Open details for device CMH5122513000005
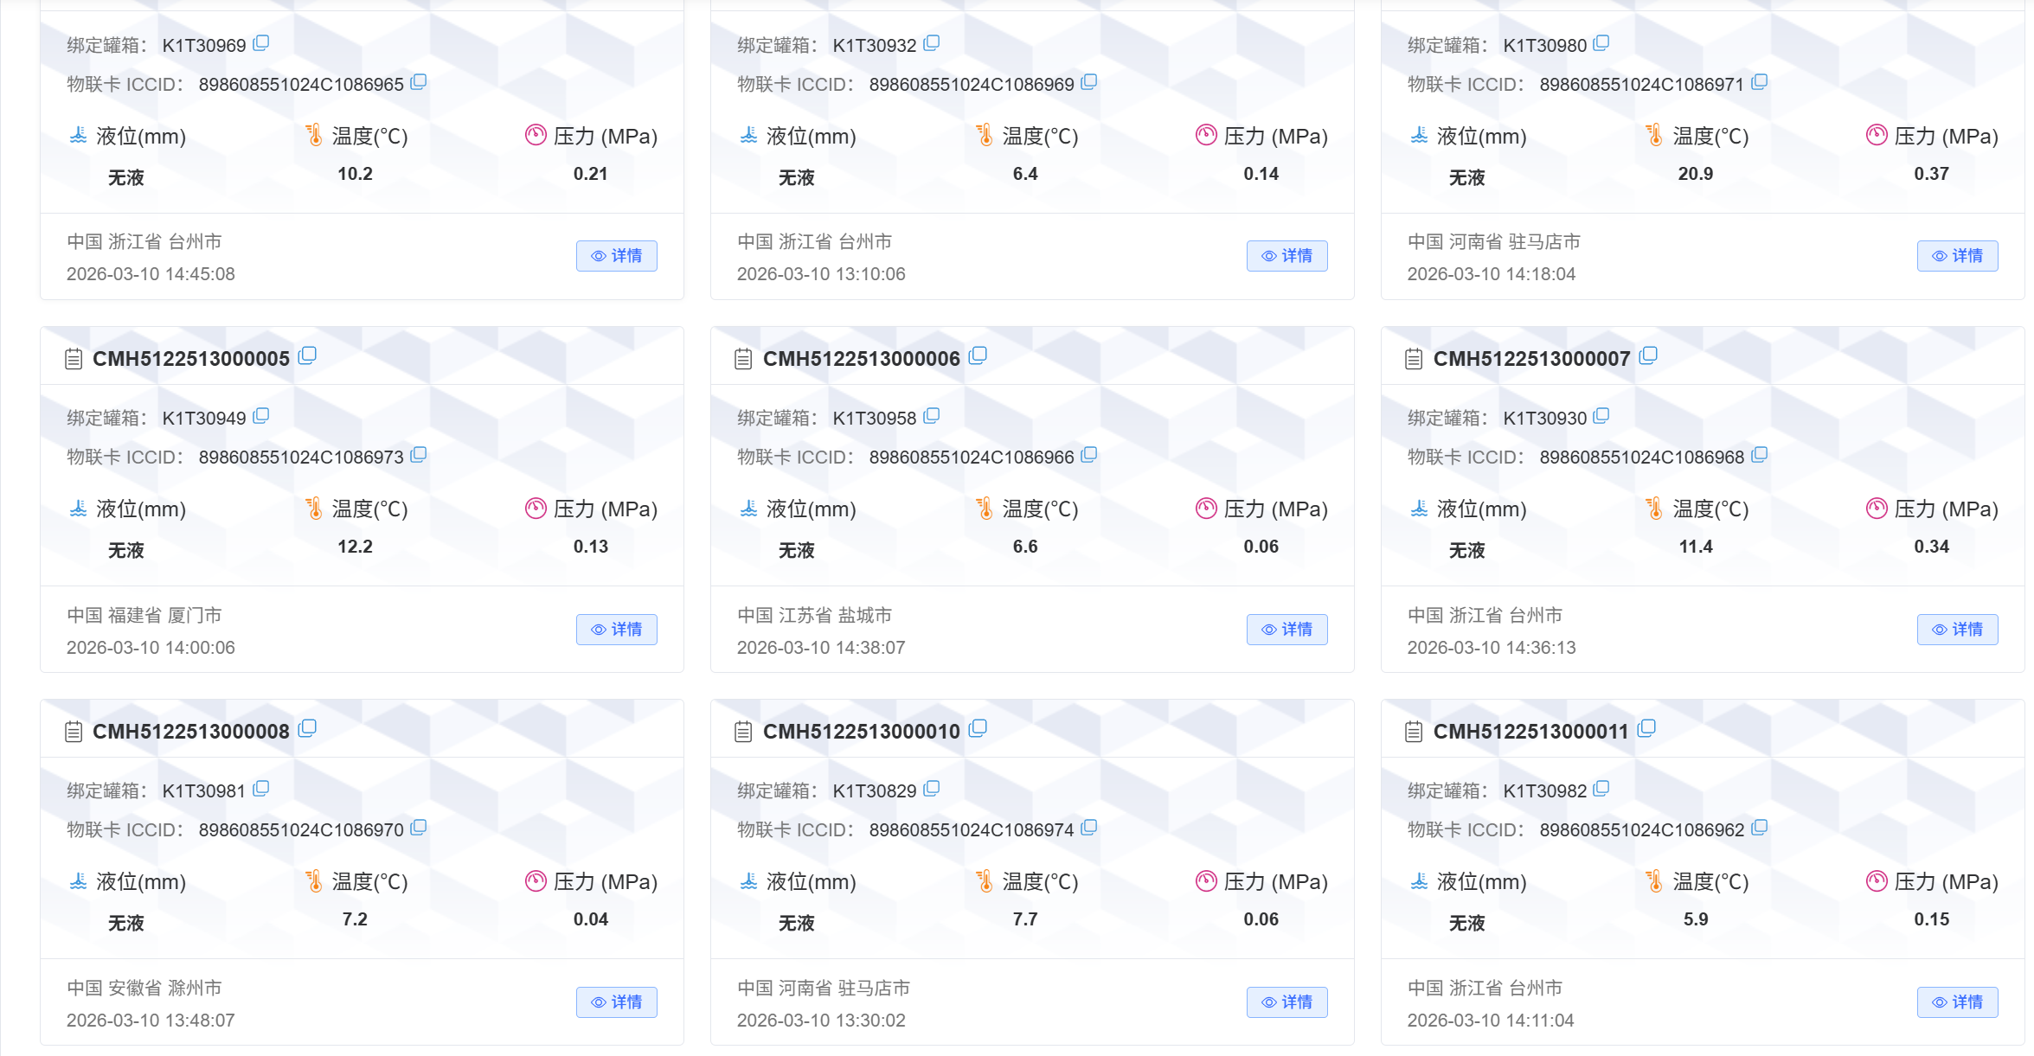Image resolution: width=2034 pixels, height=1056 pixels. [x=616, y=629]
